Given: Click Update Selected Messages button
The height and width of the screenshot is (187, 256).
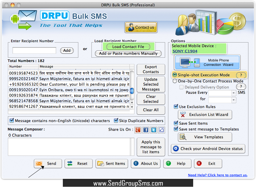Looking at the screenshot, I should coord(151,84).
